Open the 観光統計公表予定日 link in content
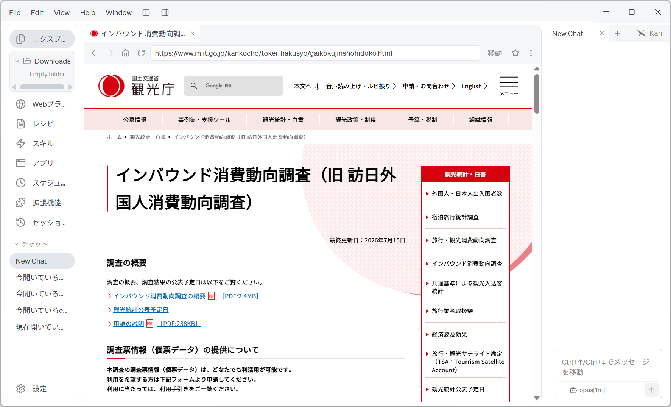Screen dimensions: 671x407 [x=141, y=310]
